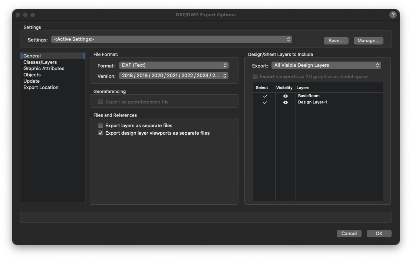Enable Export layers as separate files
The height and width of the screenshot is (260, 412).
[100, 125]
